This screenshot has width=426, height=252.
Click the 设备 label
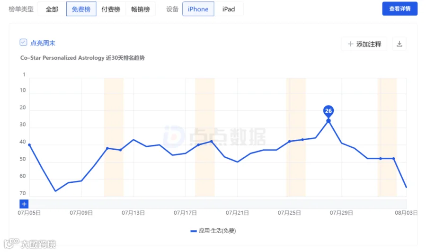(172, 9)
